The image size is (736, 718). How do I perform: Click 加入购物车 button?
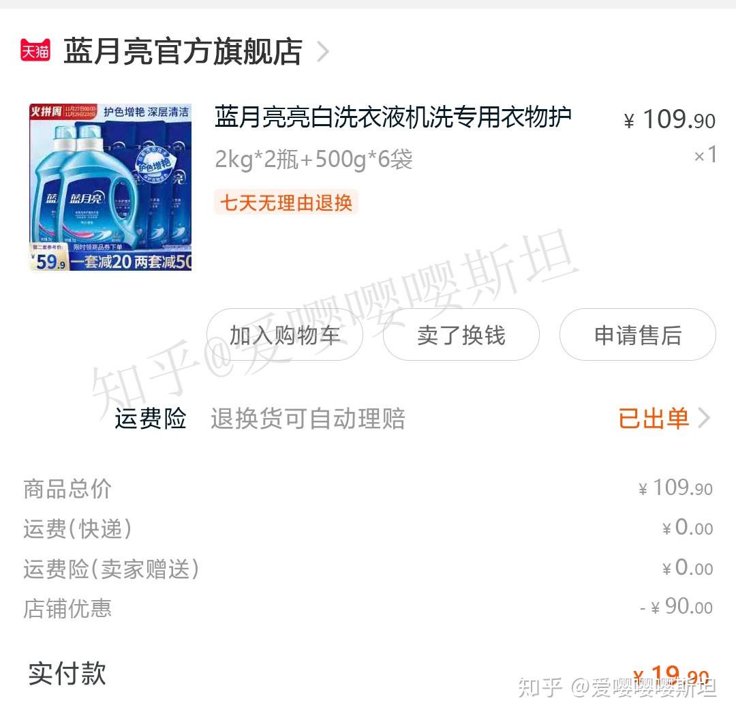click(x=285, y=335)
